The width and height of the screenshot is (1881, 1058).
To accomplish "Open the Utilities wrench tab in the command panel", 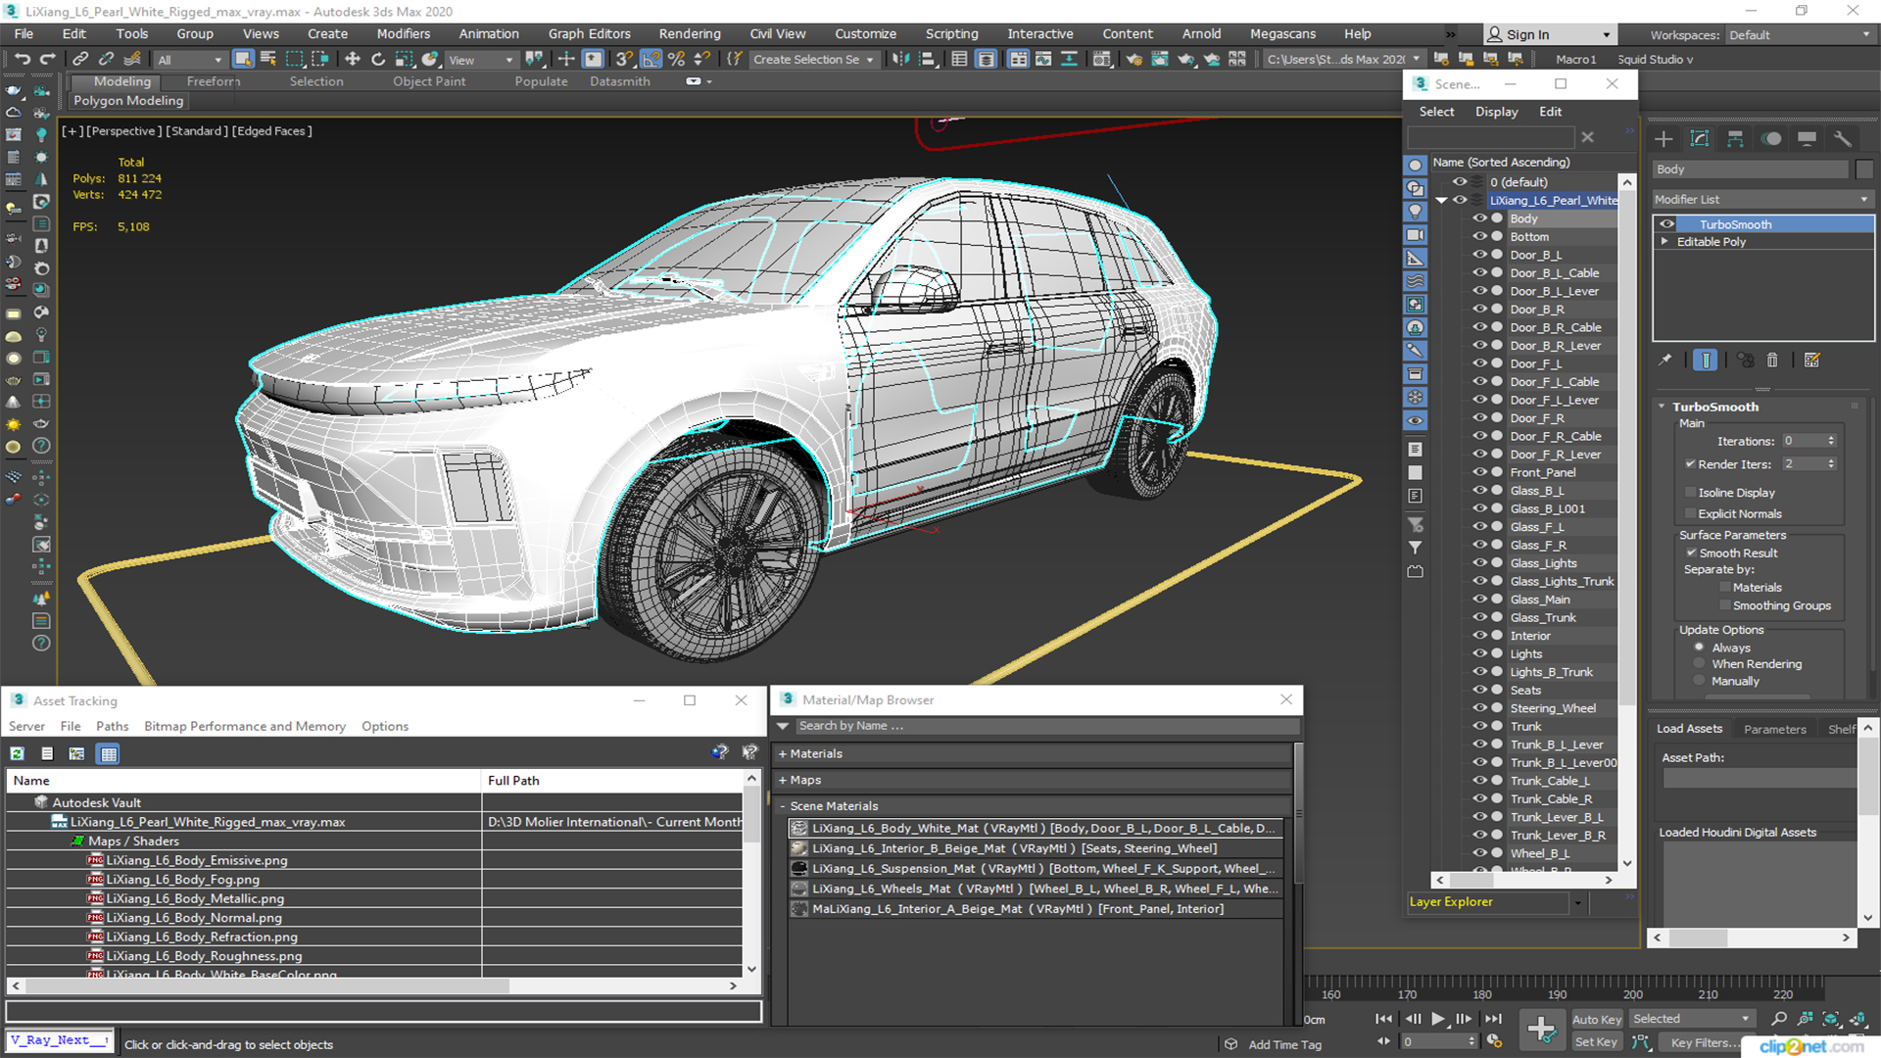I will [x=1843, y=138].
